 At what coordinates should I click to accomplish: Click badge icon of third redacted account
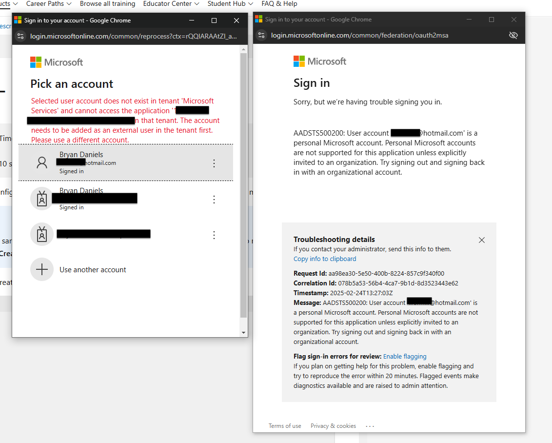[x=42, y=234]
